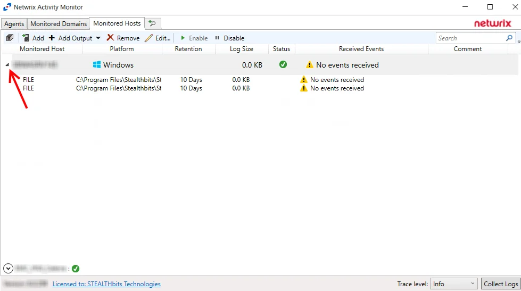Sort by Status column header
The height and width of the screenshot is (291, 521).
pyautogui.click(x=282, y=49)
